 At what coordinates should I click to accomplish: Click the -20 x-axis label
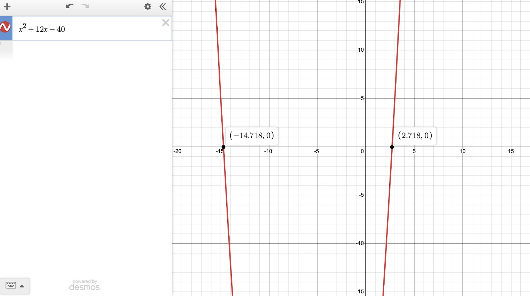178,151
